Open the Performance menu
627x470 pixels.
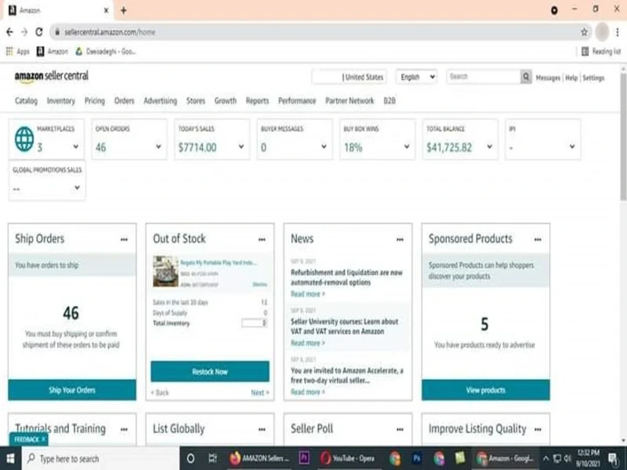[297, 101]
